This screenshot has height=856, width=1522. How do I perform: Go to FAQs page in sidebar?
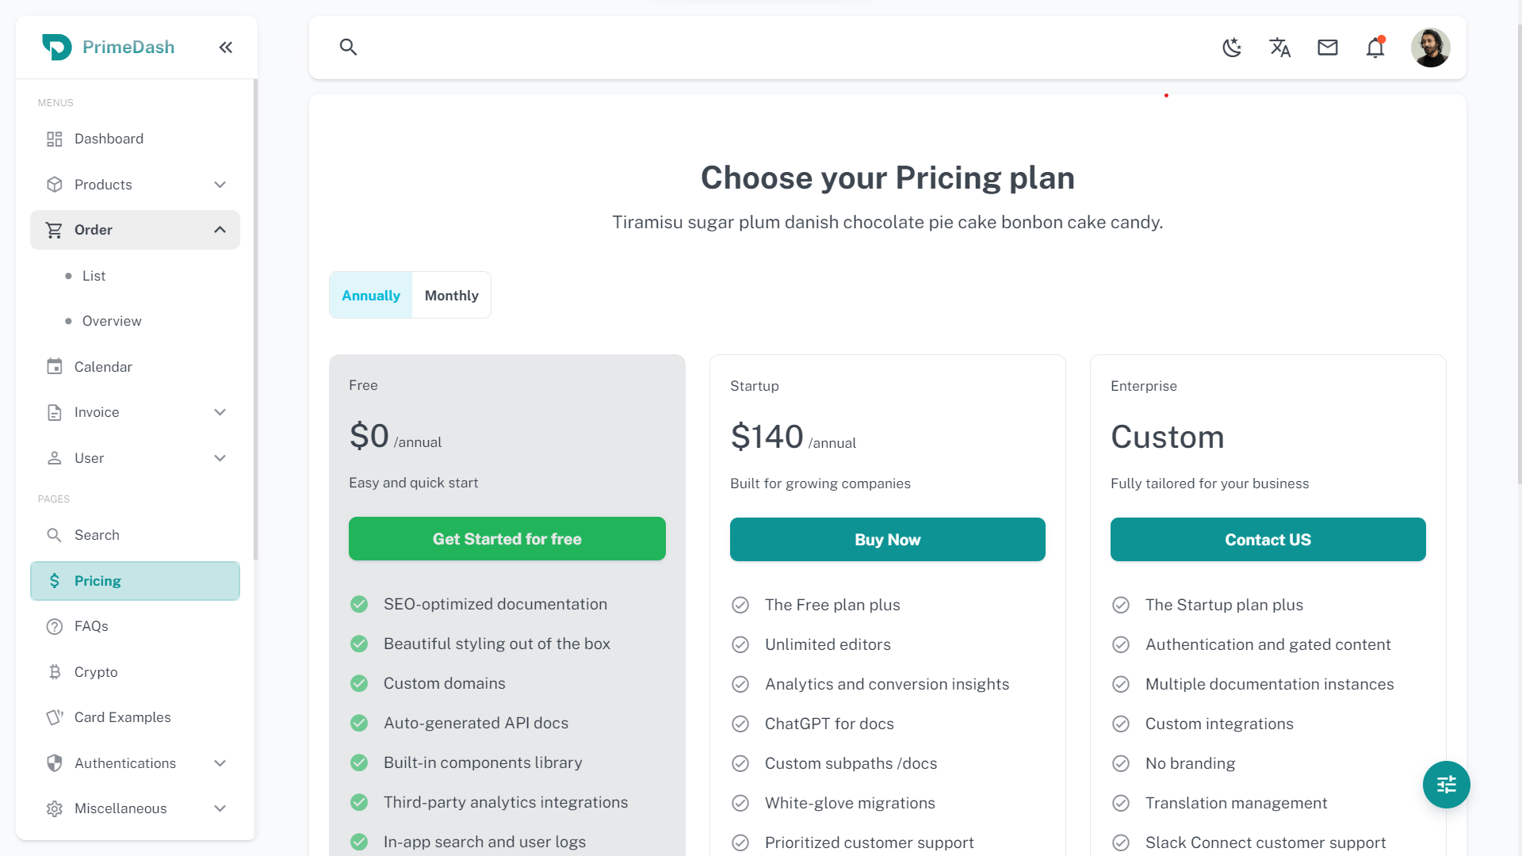91,626
